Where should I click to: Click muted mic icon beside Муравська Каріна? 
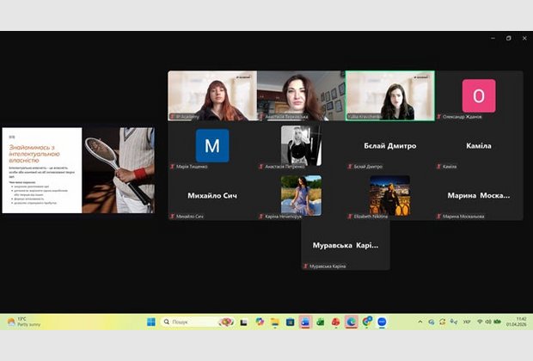(305, 266)
